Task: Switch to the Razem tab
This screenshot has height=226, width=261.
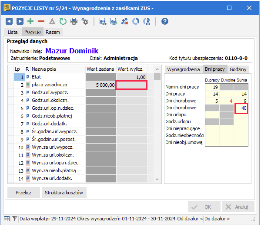Action: coord(53,32)
